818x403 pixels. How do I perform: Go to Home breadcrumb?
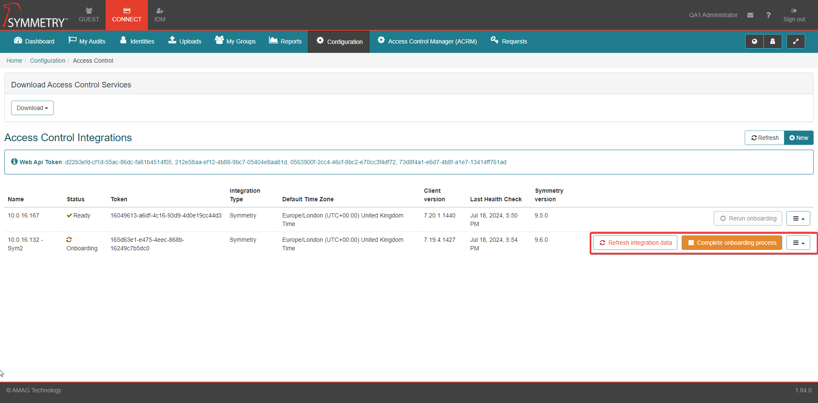(x=14, y=61)
